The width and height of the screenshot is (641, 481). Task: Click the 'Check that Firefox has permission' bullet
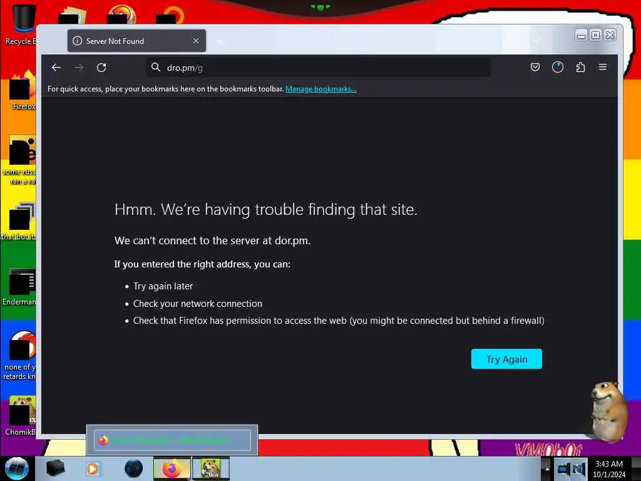point(339,321)
